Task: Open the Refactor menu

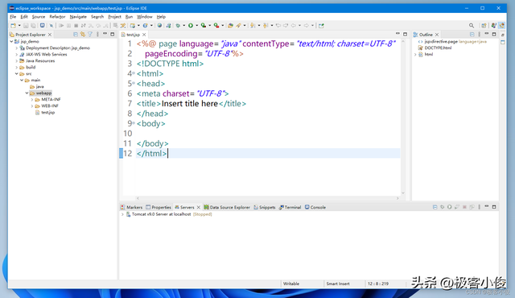Action: point(57,17)
